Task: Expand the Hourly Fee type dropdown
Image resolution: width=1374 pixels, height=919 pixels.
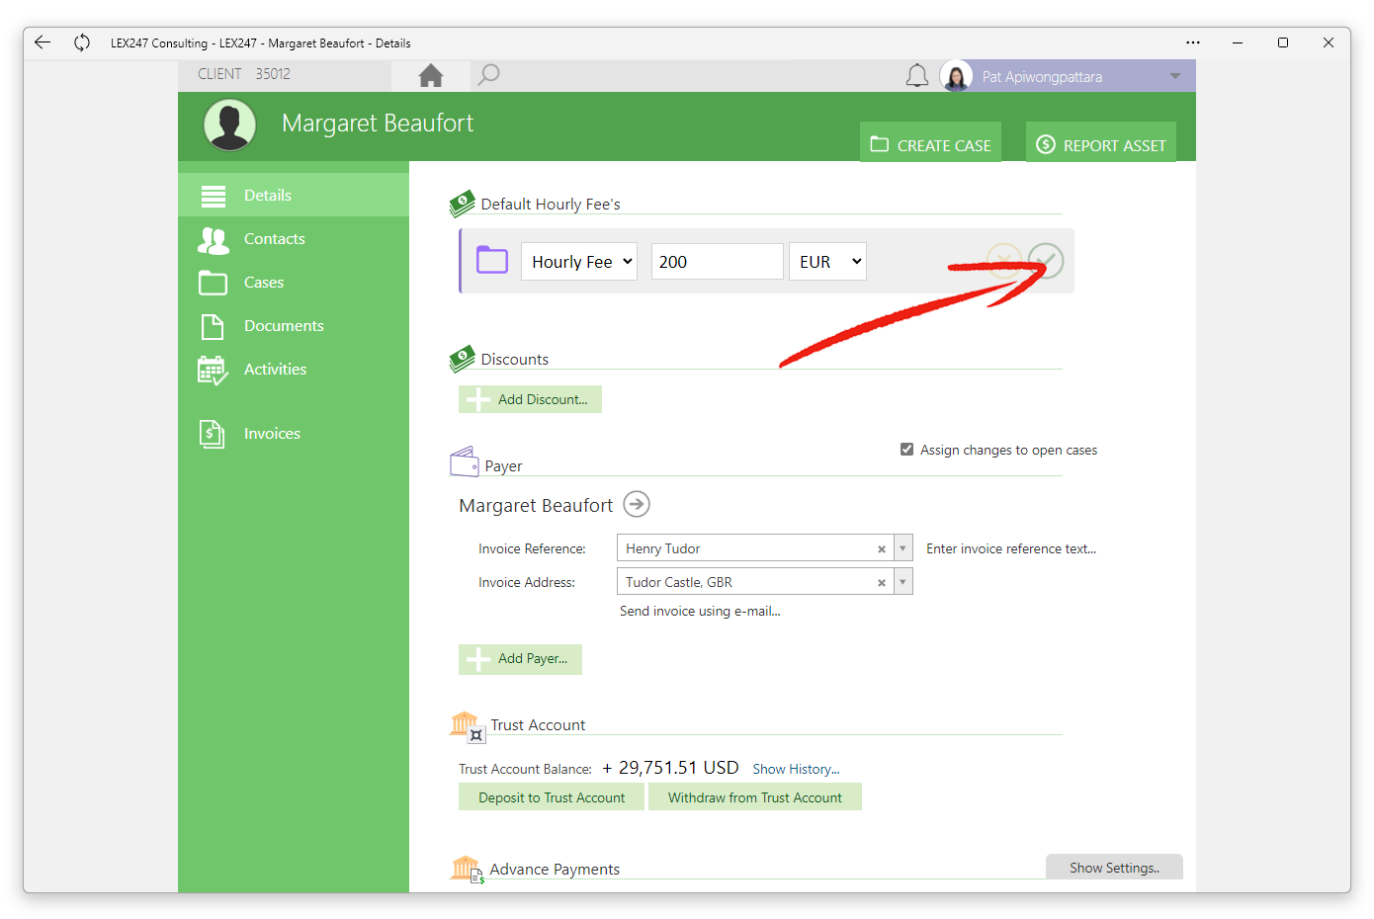Action: (x=579, y=262)
